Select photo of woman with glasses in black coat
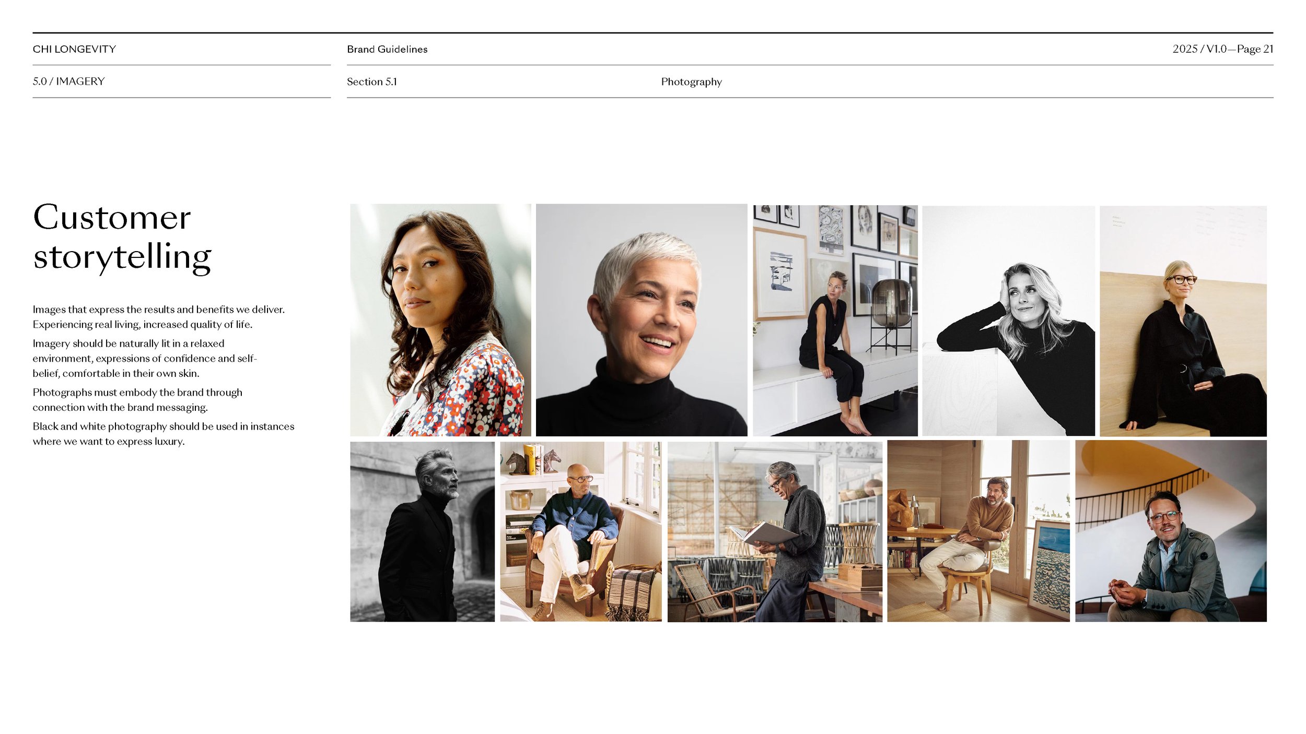This screenshot has width=1306, height=734. click(x=1183, y=321)
